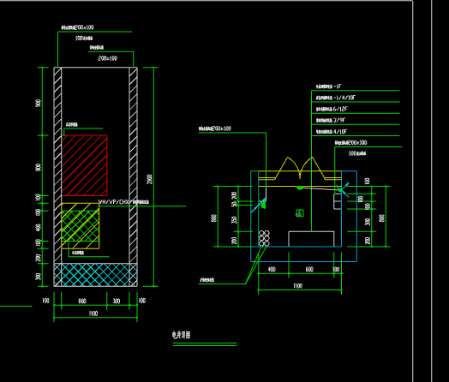Click the label ending in -1/4/10F
The image size is (449, 382).
point(336,98)
